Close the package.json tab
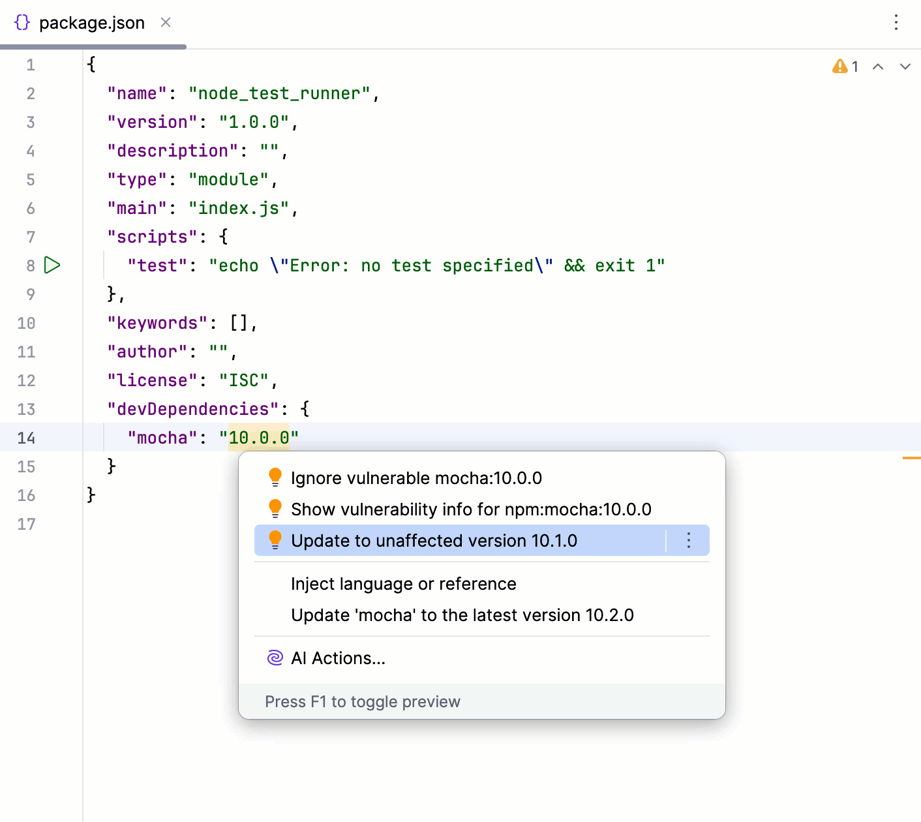This screenshot has height=822, width=921. [x=165, y=22]
